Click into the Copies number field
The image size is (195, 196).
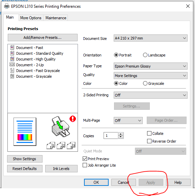point(111,136)
